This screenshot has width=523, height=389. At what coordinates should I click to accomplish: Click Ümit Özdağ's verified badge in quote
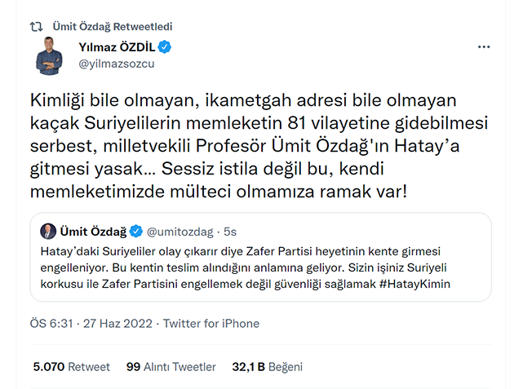pos(136,232)
